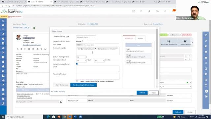This screenshot has height=119, width=211.
Task: Open the bell icon in the right blue panel
Action: [206, 63]
